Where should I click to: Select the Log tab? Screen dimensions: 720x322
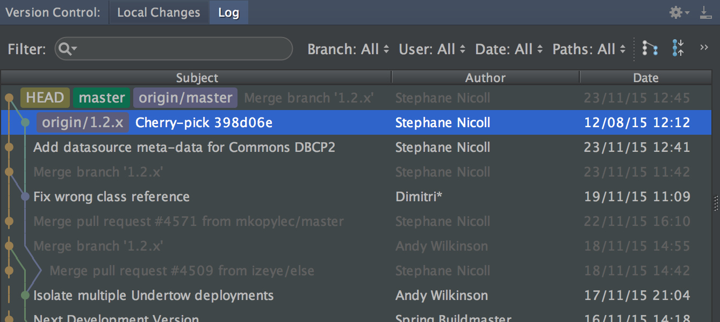(x=228, y=12)
